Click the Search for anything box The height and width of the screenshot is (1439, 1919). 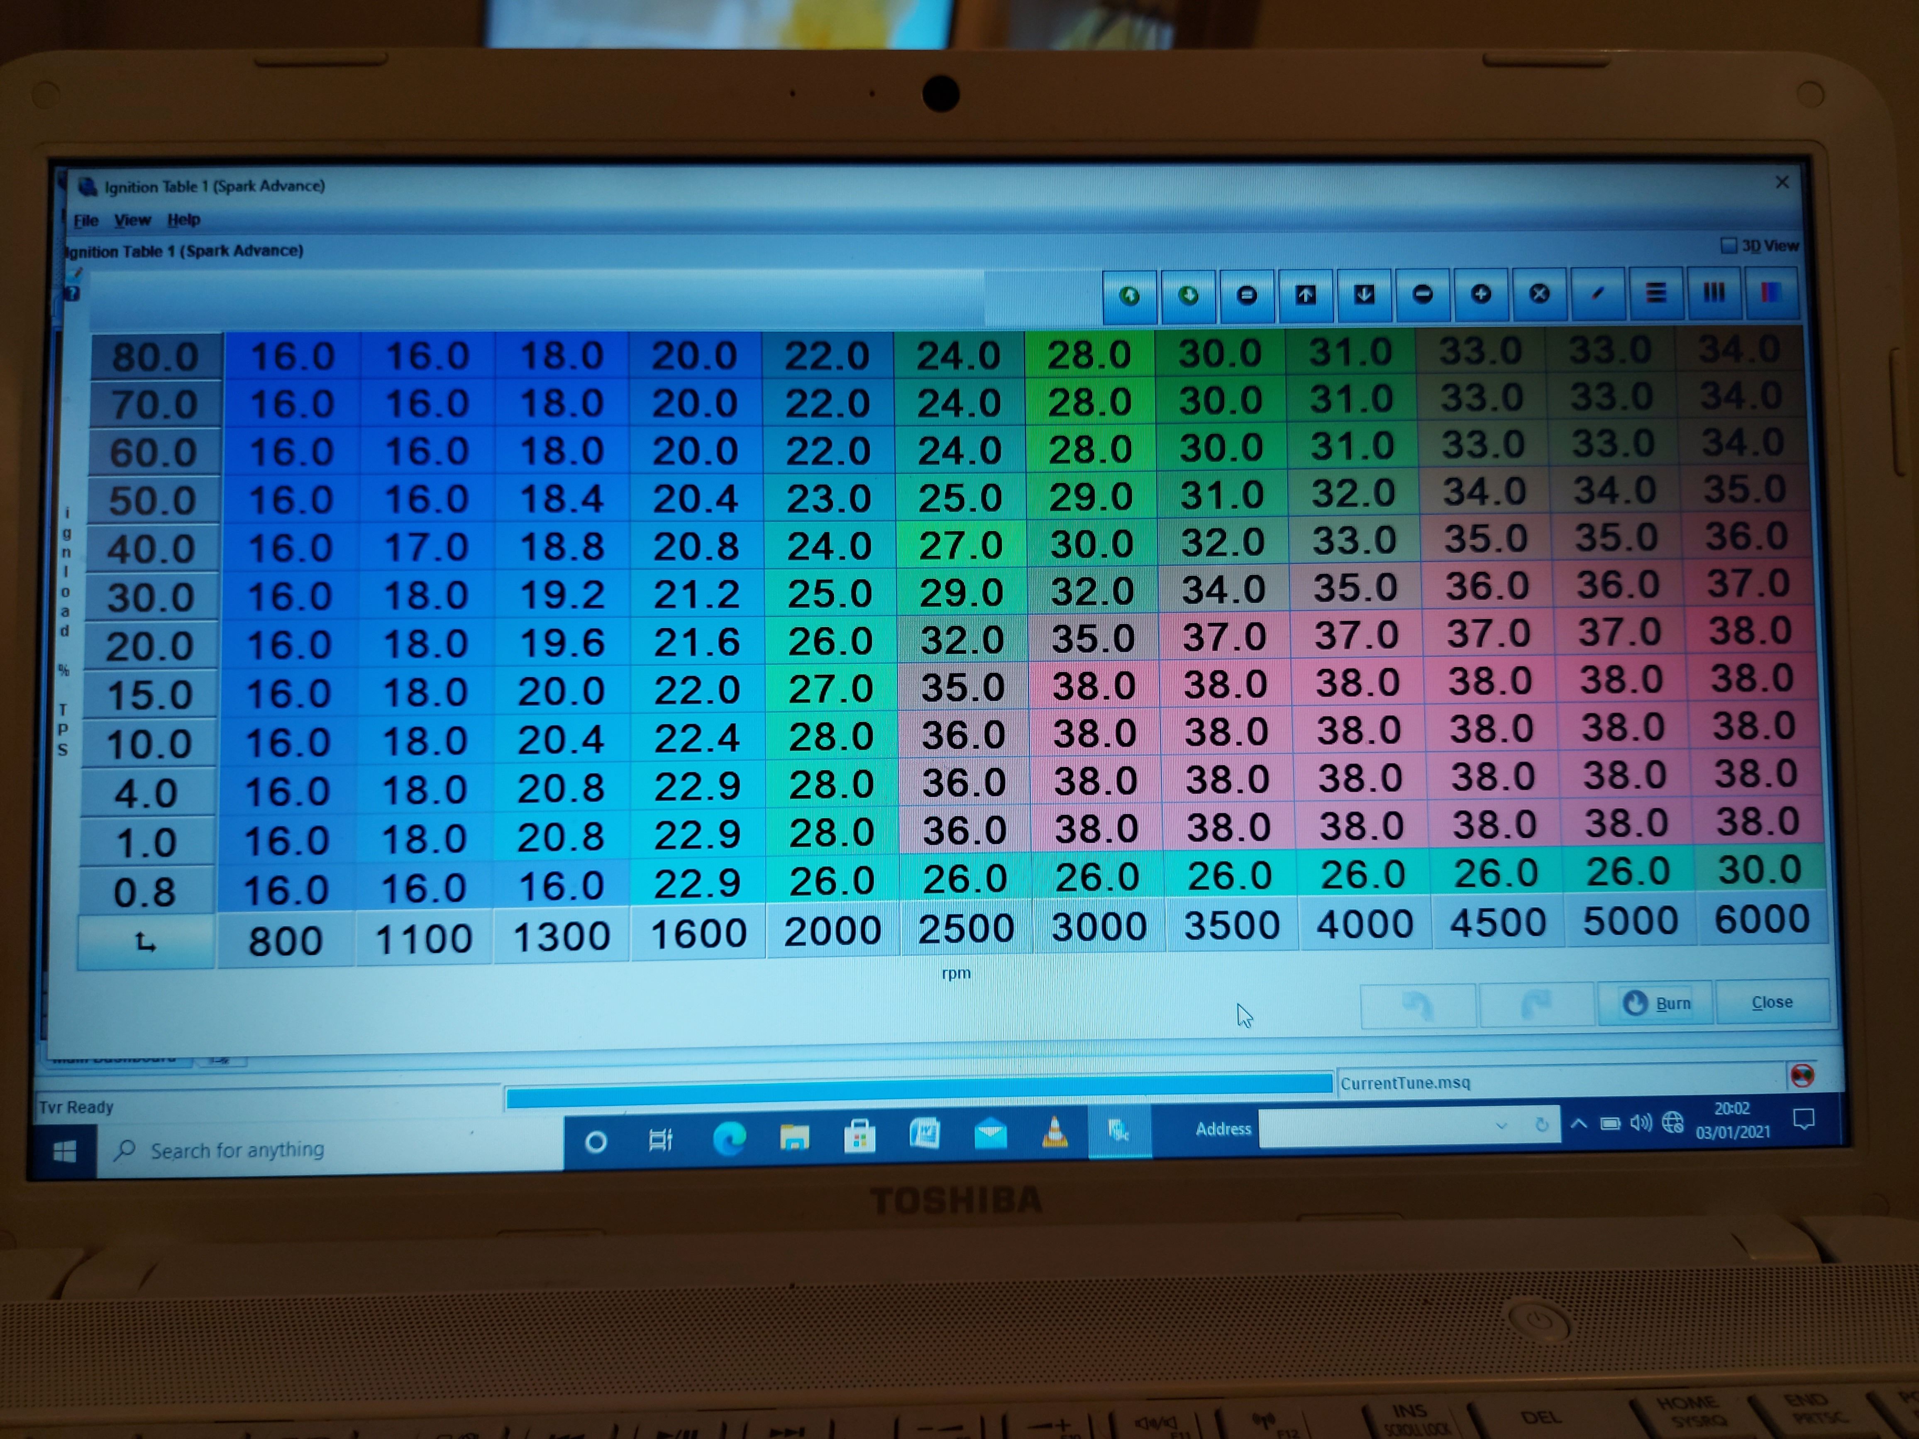click(x=330, y=1149)
